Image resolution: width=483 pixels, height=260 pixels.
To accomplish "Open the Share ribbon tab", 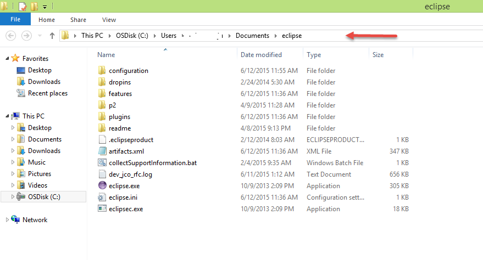I will [78, 20].
